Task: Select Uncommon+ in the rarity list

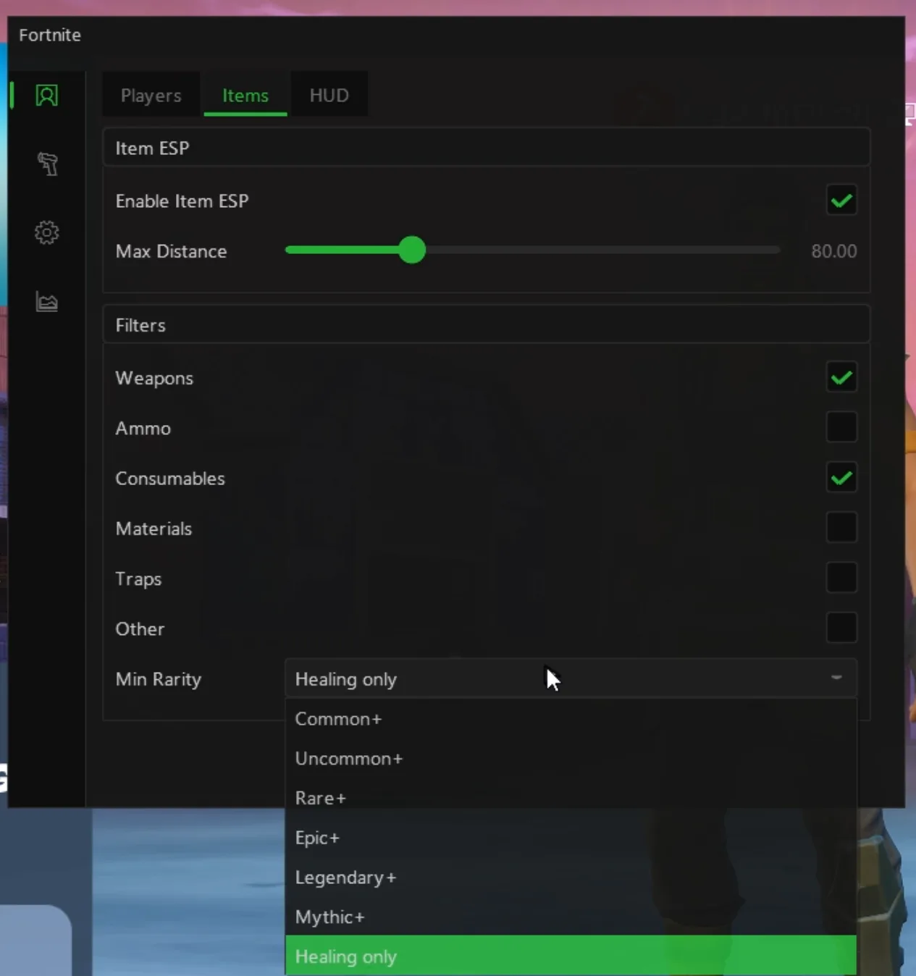Action: pos(571,758)
